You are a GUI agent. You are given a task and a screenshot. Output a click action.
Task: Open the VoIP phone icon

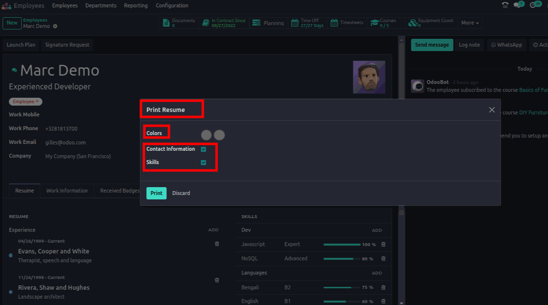point(505,5)
